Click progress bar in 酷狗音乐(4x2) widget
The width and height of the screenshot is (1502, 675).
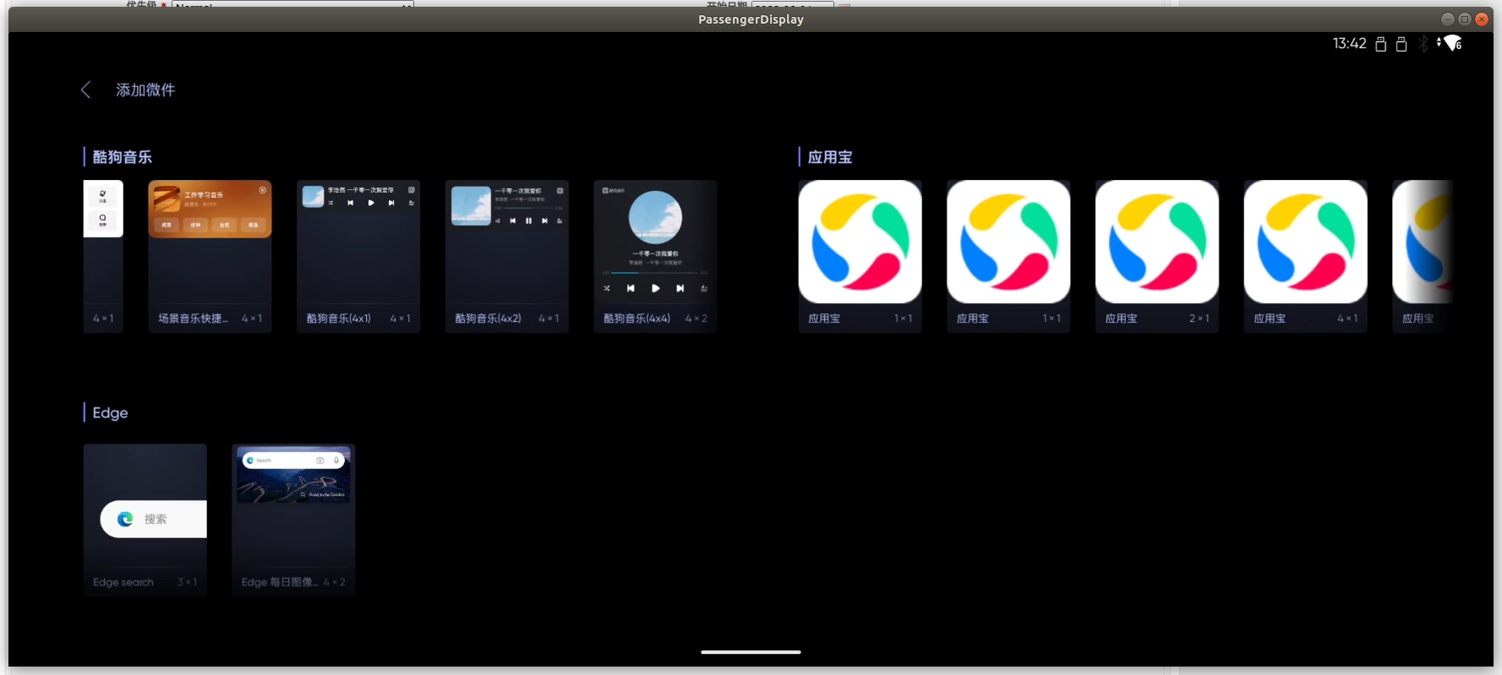click(529, 208)
